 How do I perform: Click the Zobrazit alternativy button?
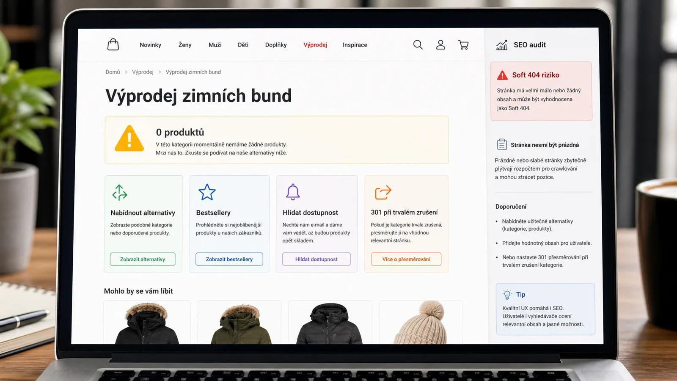(143, 259)
